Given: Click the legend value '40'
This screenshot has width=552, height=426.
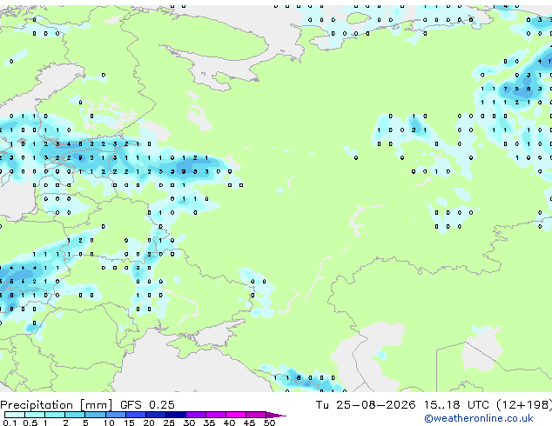Looking at the screenshot, I should [x=229, y=423].
